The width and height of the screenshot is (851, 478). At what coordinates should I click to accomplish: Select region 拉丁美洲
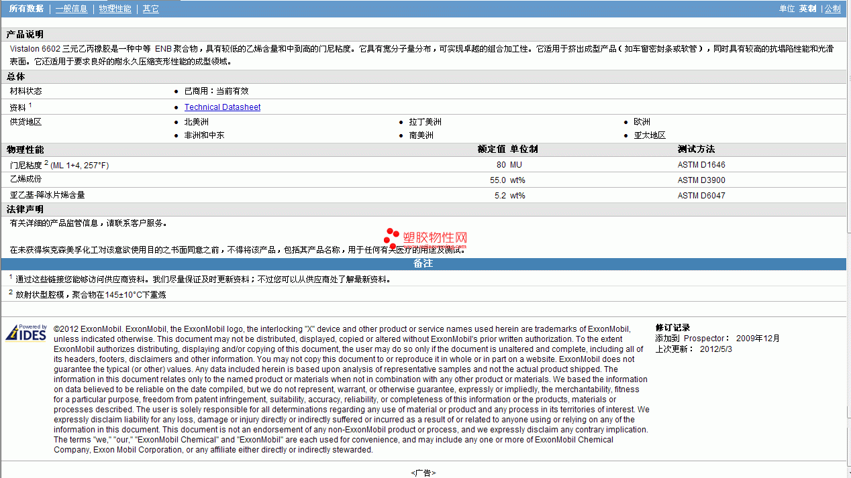(x=425, y=122)
